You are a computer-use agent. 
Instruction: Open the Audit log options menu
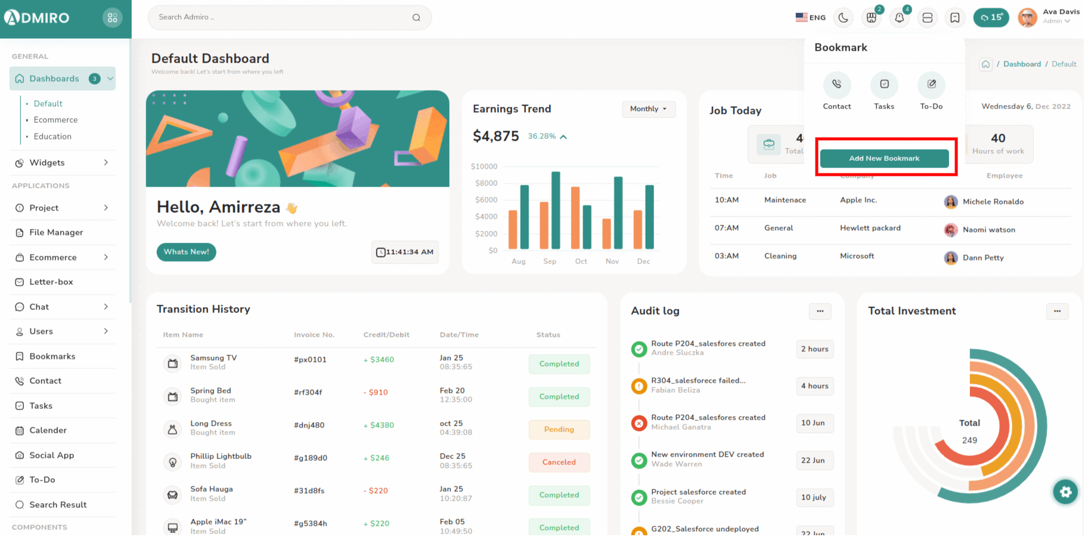coord(820,311)
